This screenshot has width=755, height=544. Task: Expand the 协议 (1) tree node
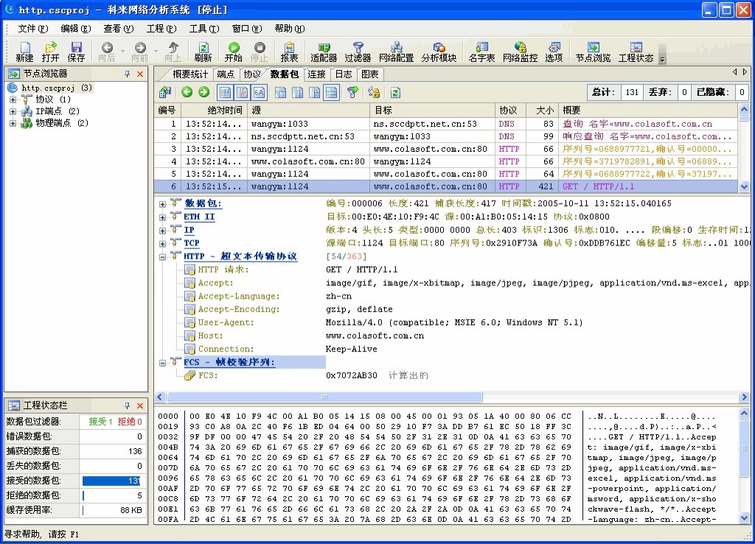pos(13,100)
